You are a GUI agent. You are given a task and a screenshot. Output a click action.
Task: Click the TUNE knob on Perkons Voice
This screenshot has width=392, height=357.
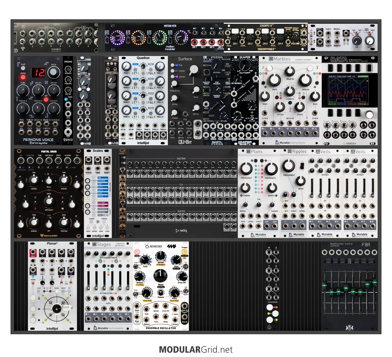tap(23, 90)
